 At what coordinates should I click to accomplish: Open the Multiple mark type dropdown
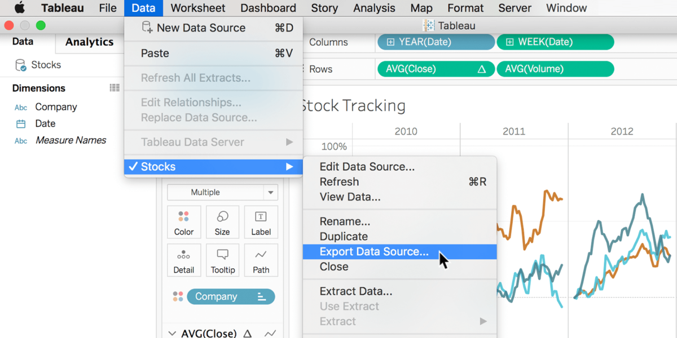222,192
